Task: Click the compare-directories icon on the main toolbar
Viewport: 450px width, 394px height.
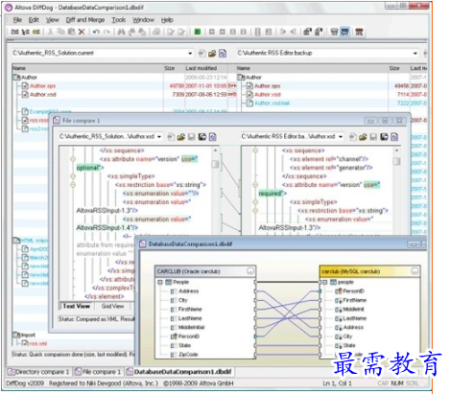Action: [x=26, y=32]
